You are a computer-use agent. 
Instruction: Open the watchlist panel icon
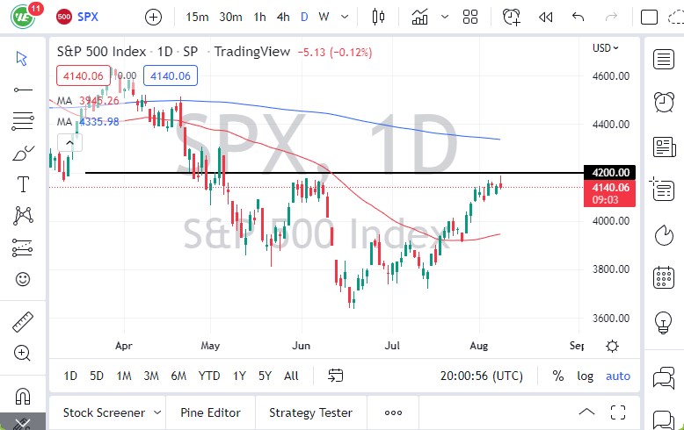tap(664, 59)
